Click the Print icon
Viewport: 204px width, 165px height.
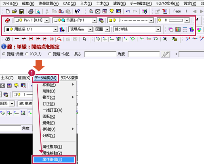[31, 11]
